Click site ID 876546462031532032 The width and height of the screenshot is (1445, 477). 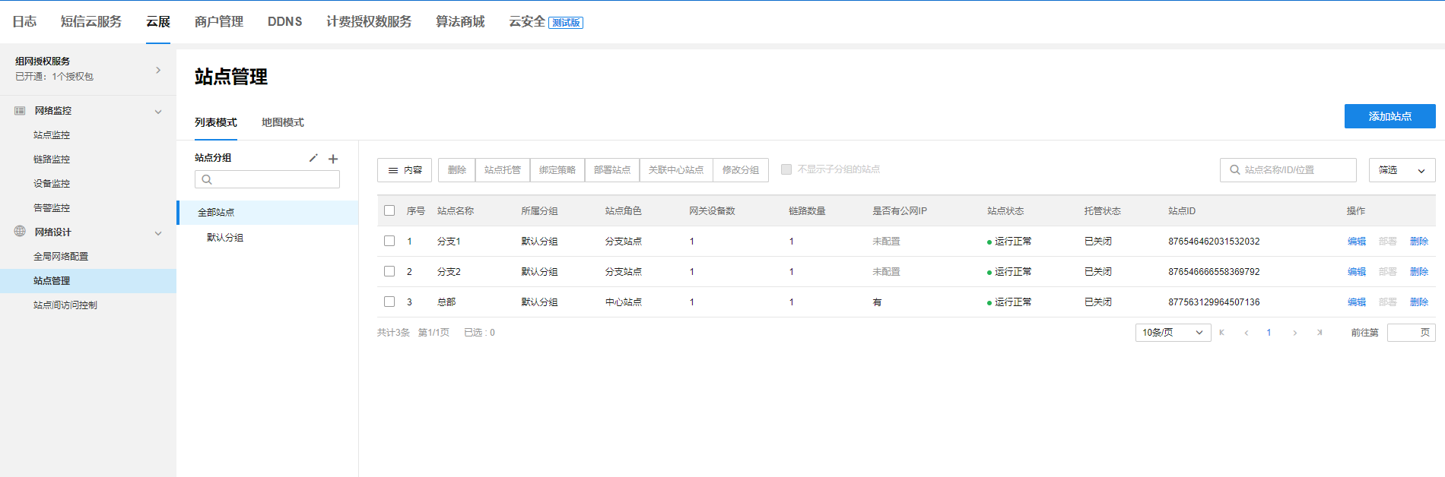pos(1214,242)
